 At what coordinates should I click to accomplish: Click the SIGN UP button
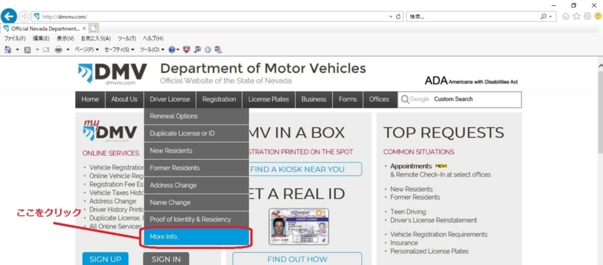click(x=105, y=259)
